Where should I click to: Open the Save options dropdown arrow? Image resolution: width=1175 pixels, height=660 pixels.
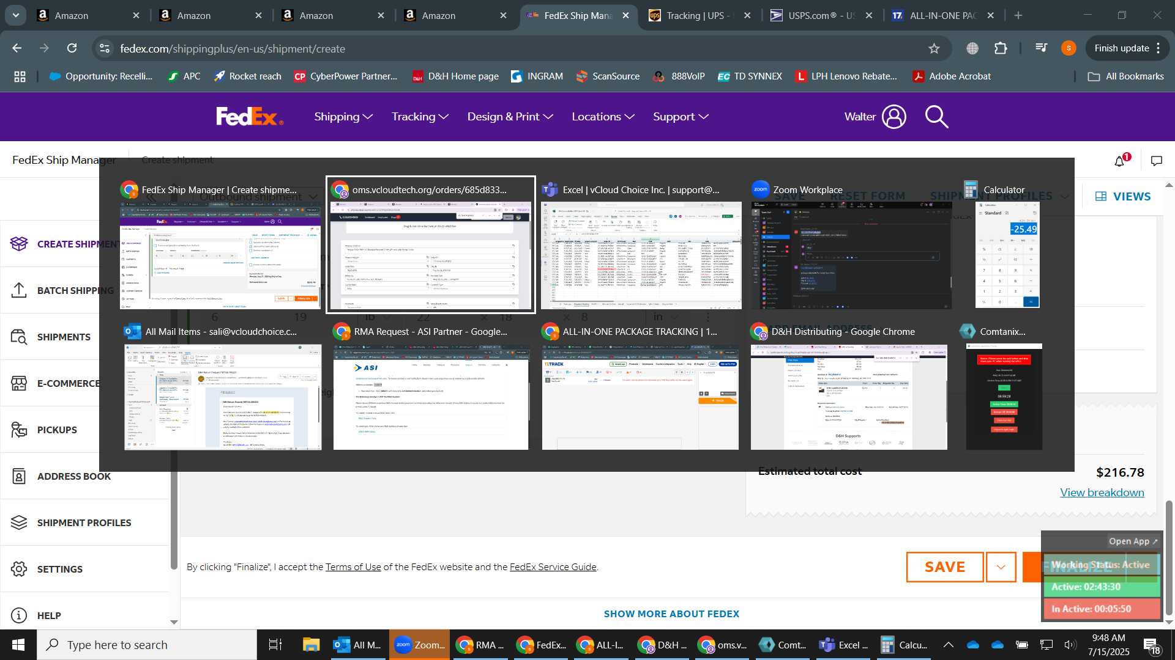pyautogui.click(x=1001, y=567)
